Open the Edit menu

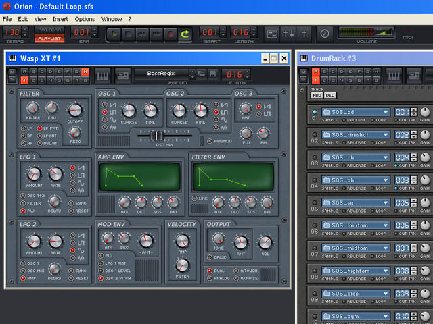point(22,19)
